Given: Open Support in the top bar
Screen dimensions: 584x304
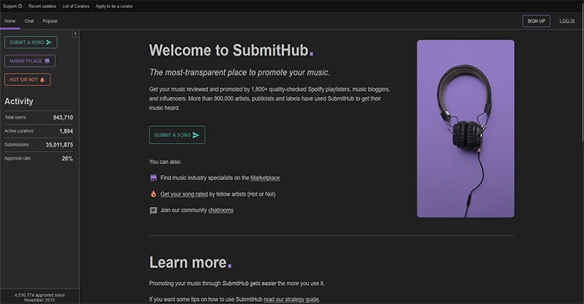Looking at the screenshot, I should [x=12, y=6].
